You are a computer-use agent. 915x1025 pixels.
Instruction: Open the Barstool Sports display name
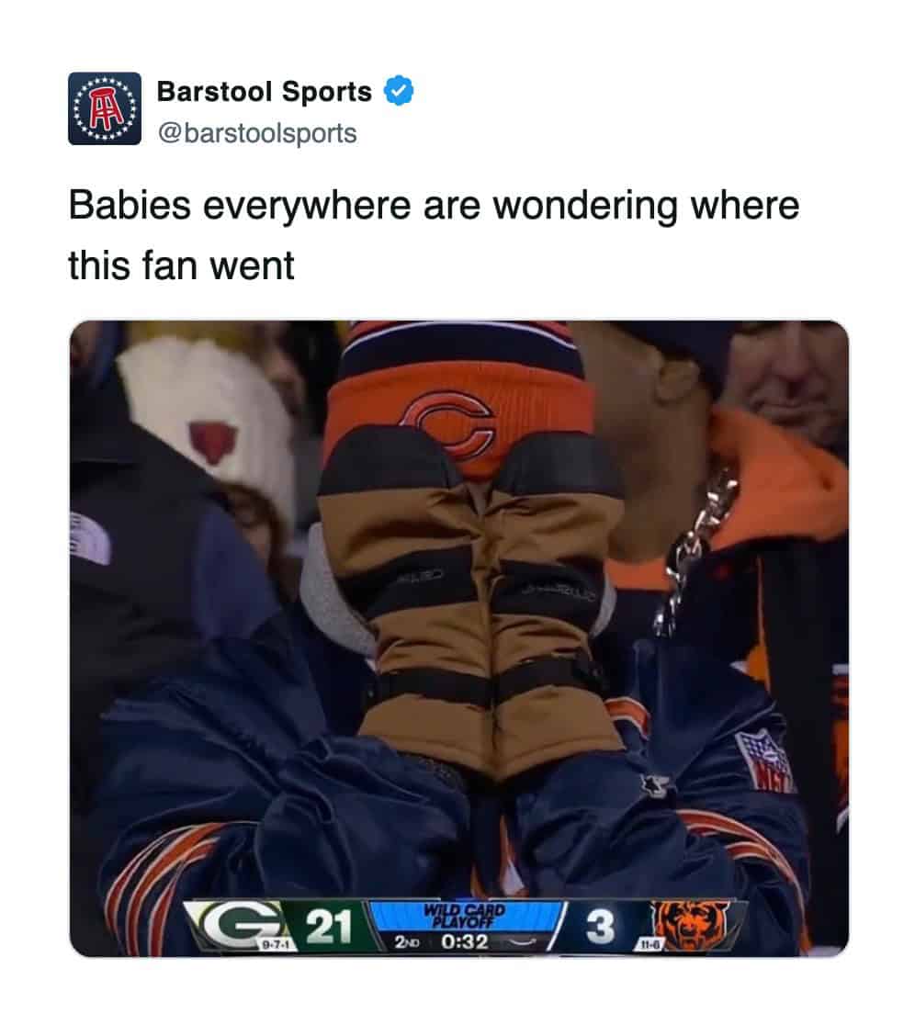[265, 92]
